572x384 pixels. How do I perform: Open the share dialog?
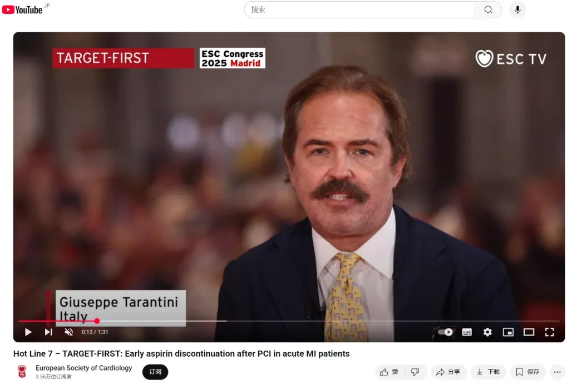(x=448, y=372)
